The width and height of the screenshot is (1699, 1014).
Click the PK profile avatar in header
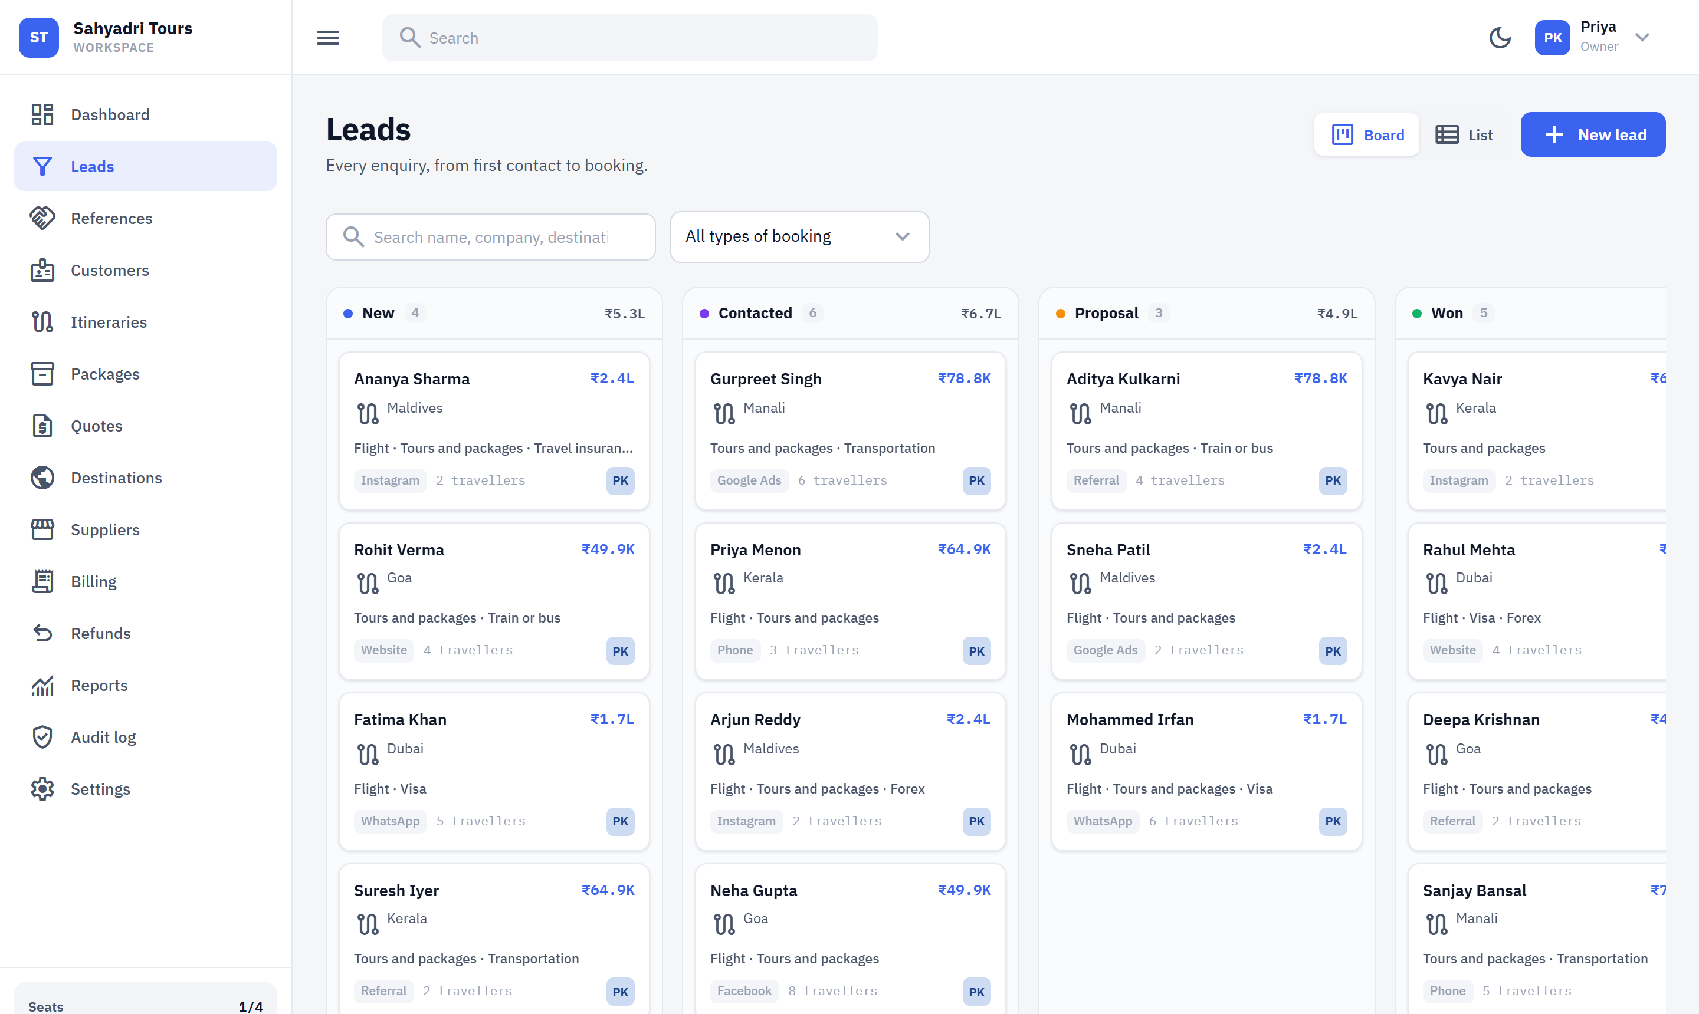click(x=1552, y=38)
